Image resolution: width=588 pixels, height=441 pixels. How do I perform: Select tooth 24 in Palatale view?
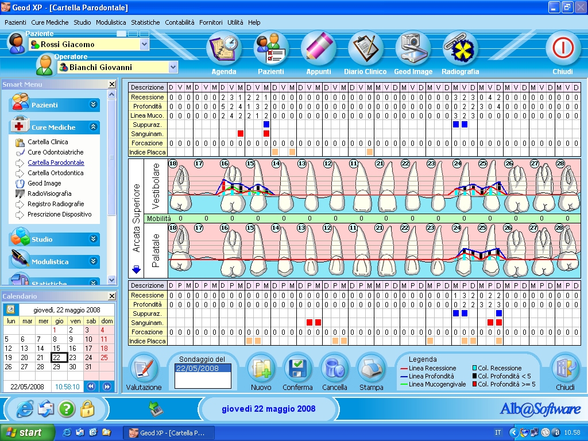(457, 227)
